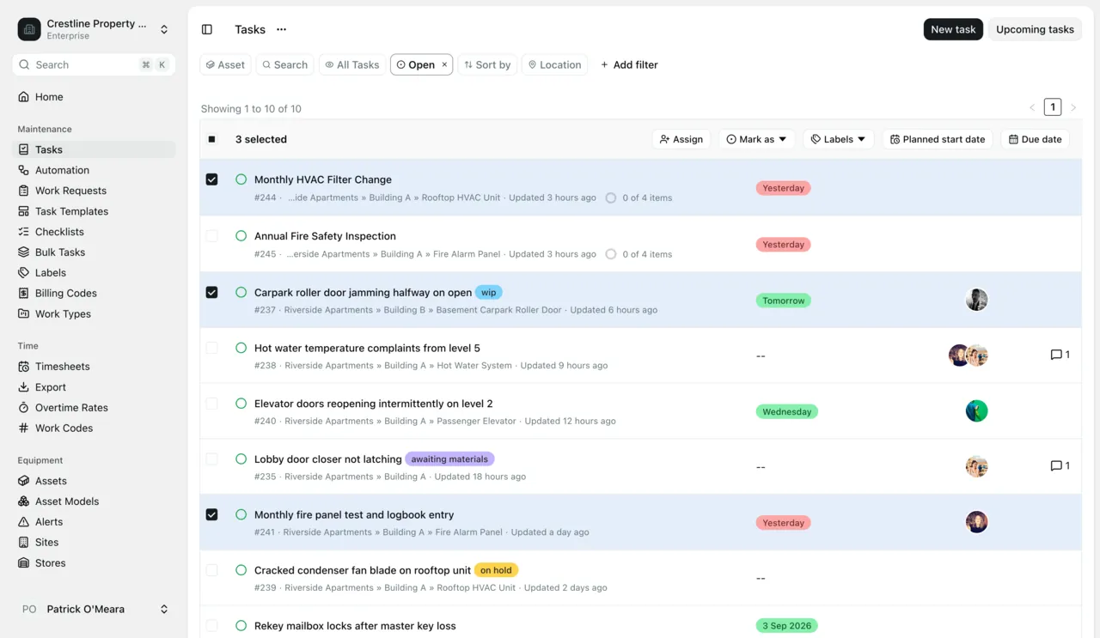Select page 1 in pagination
Image resolution: width=1100 pixels, height=638 pixels.
(1053, 107)
